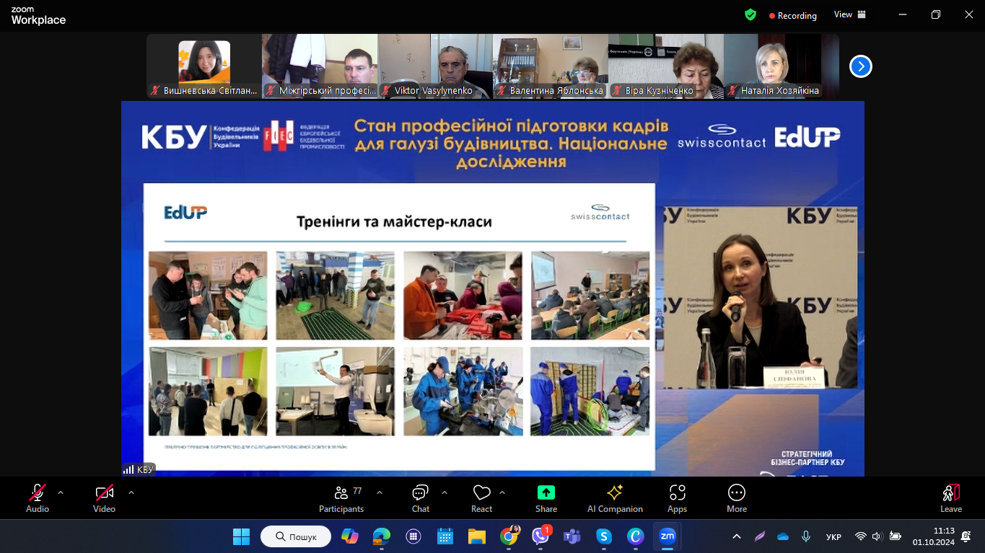The width and height of the screenshot is (985, 553).
Task: Open the Participants panel
Action: (x=341, y=497)
